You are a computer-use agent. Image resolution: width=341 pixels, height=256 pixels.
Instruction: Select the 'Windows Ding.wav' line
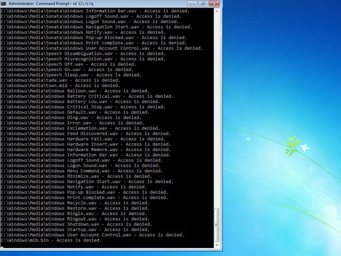click(x=71, y=118)
